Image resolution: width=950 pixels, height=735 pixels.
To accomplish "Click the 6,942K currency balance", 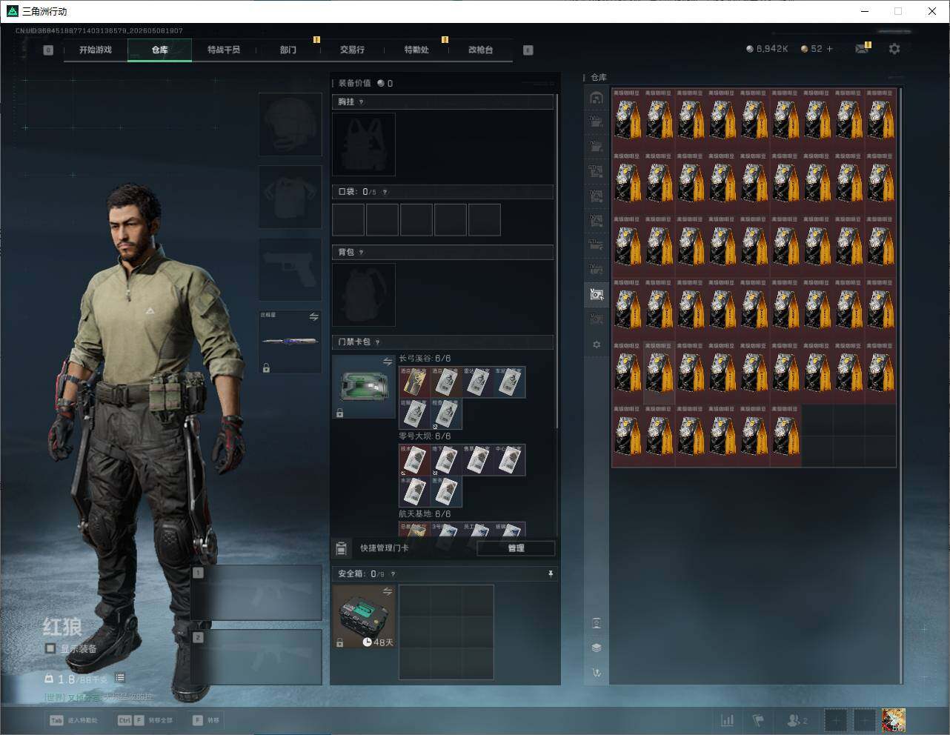I will coord(767,49).
